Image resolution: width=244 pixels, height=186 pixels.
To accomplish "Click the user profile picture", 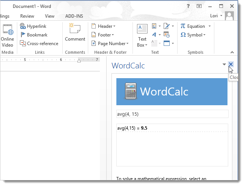I will coord(229,16).
